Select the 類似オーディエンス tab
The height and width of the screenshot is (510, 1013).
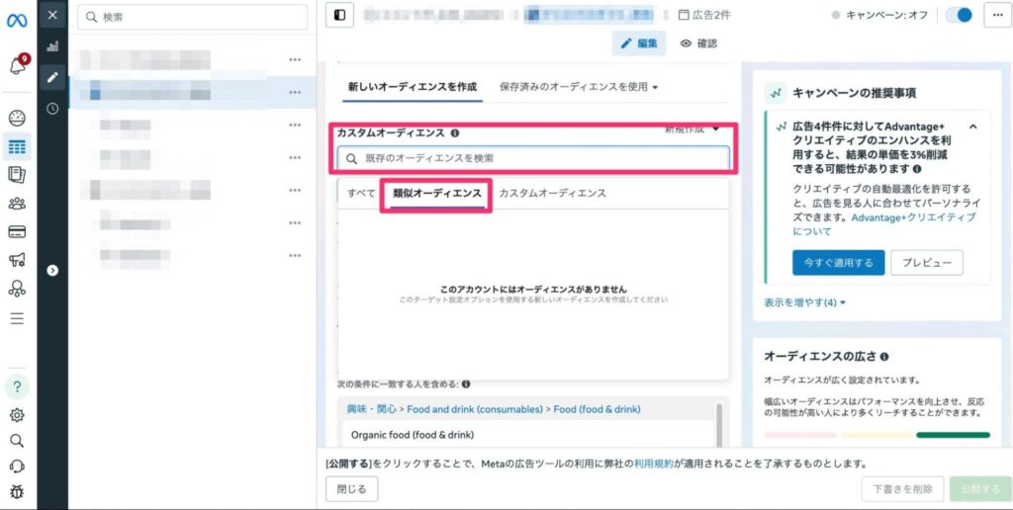click(436, 193)
